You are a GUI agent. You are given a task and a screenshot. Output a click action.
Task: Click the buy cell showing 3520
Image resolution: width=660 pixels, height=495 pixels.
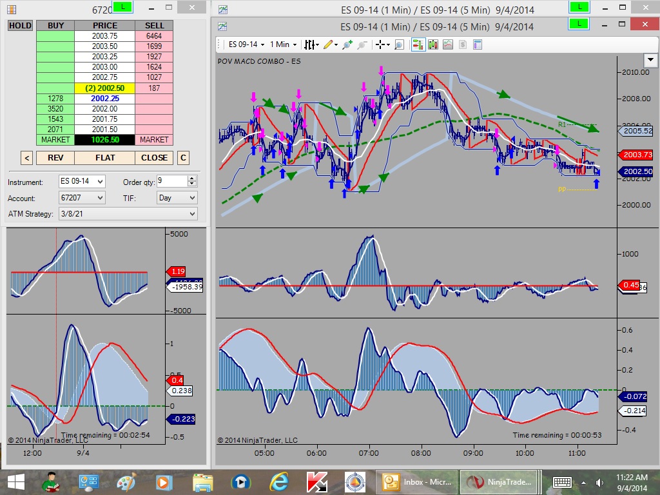pyautogui.click(x=55, y=108)
